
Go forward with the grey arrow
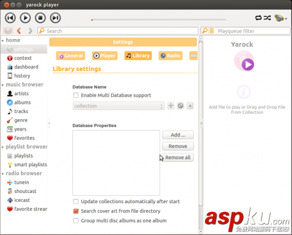tap(30, 31)
